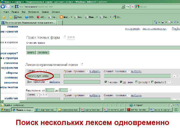
Task: Open the Page menu icon in command bar
Action: click(169, 22)
